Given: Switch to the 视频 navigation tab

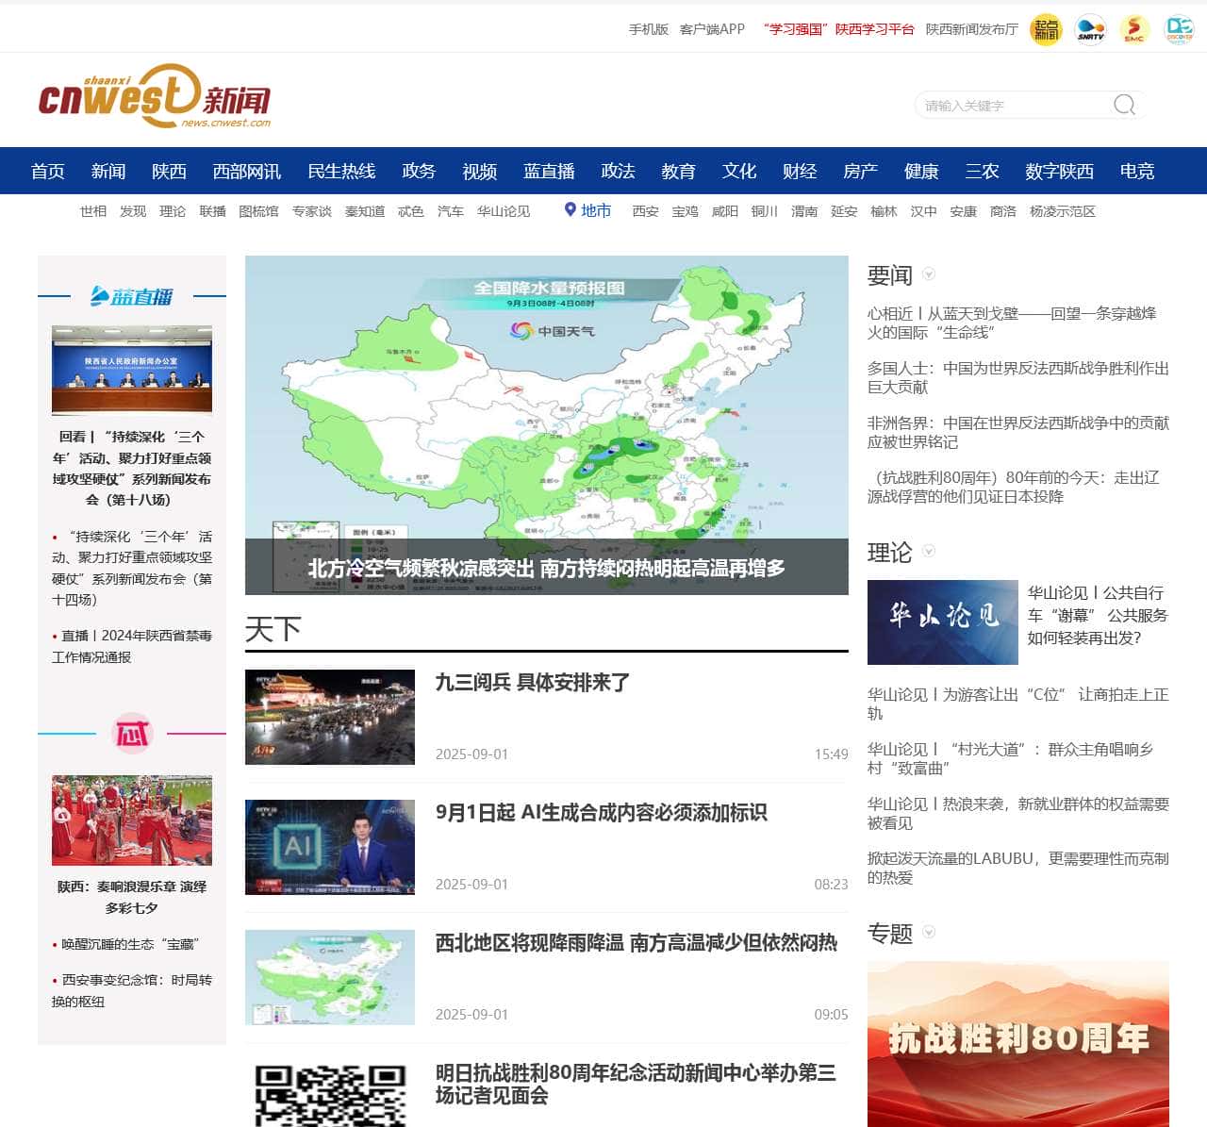Looking at the screenshot, I should pyautogui.click(x=479, y=172).
